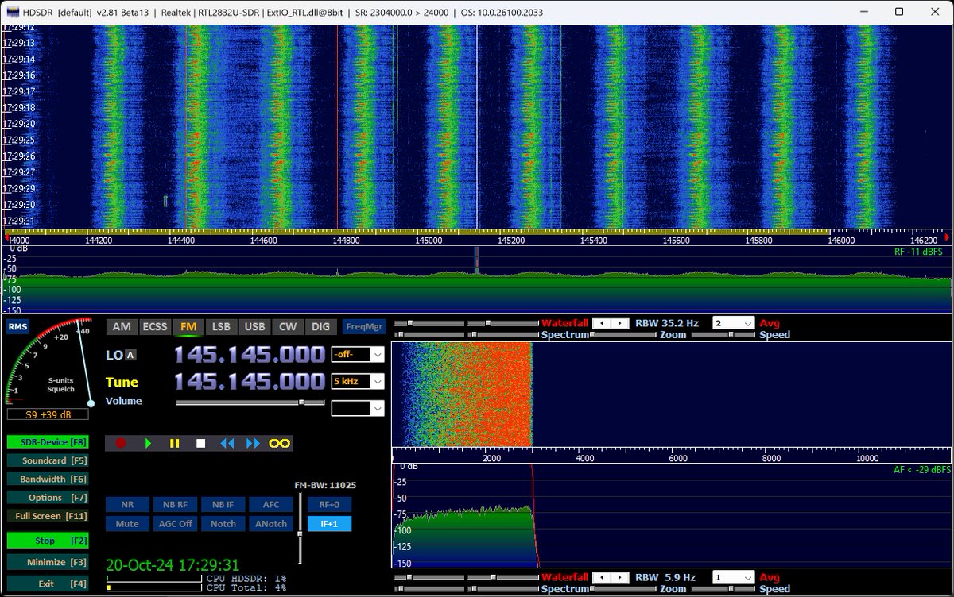Switch to USB demodulation mode
This screenshot has width=954, height=597.
tap(254, 326)
